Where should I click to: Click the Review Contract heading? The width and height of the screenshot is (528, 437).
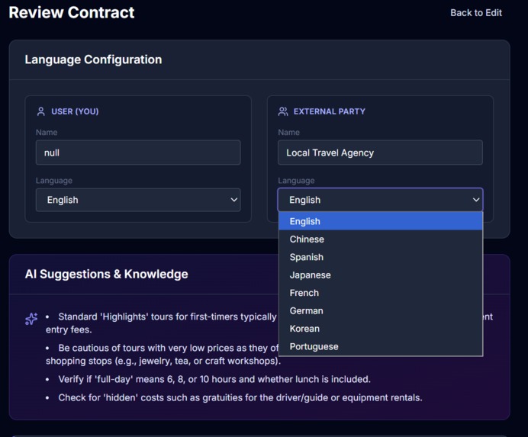[x=72, y=12]
